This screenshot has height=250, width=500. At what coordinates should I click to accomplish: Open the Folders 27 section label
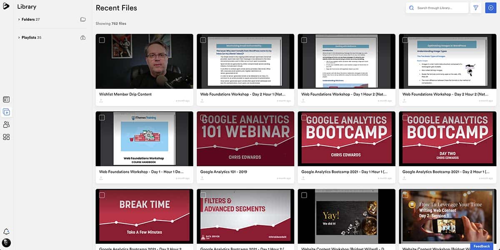pos(31,20)
